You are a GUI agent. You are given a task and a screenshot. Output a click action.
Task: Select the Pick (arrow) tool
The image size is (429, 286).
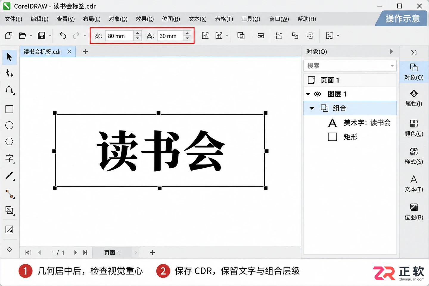(9, 57)
